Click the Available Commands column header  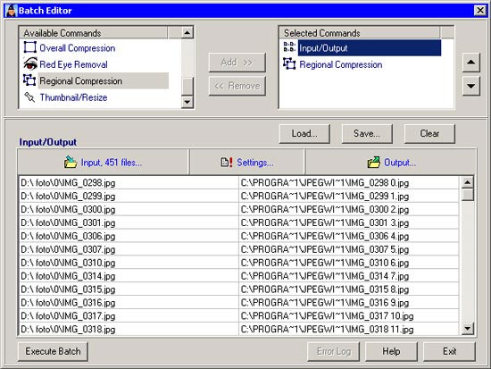click(x=94, y=33)
